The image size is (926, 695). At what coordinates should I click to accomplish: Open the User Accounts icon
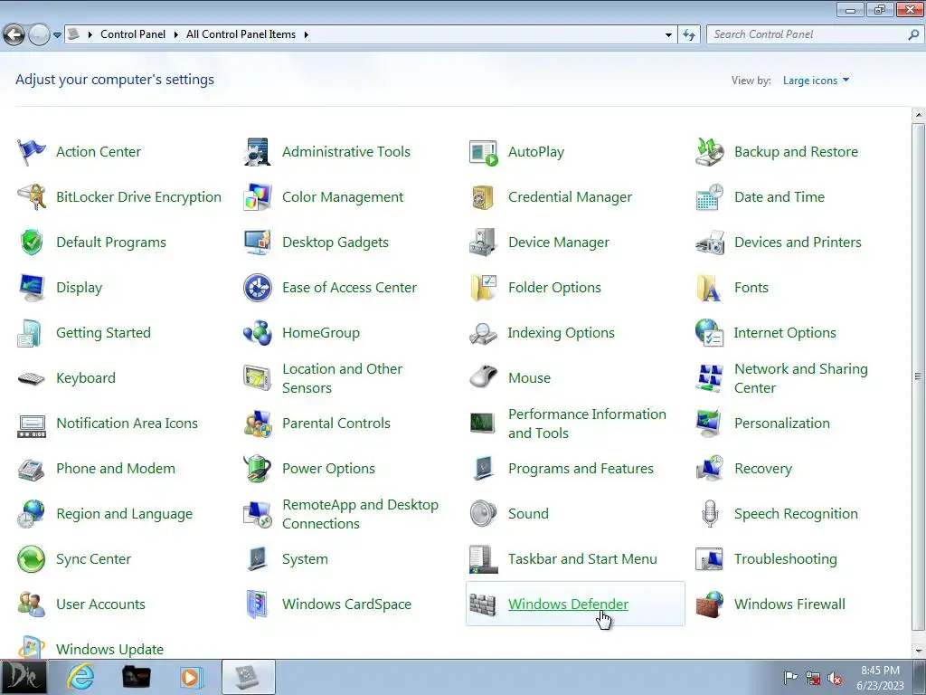click(x=32, y=605)
